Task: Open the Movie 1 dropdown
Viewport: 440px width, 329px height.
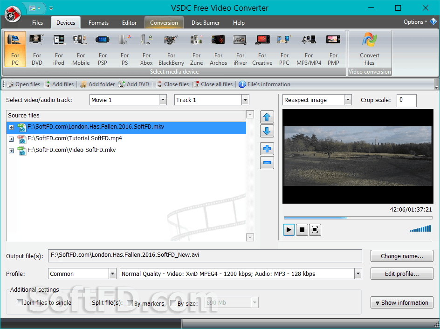Action: 163,100
